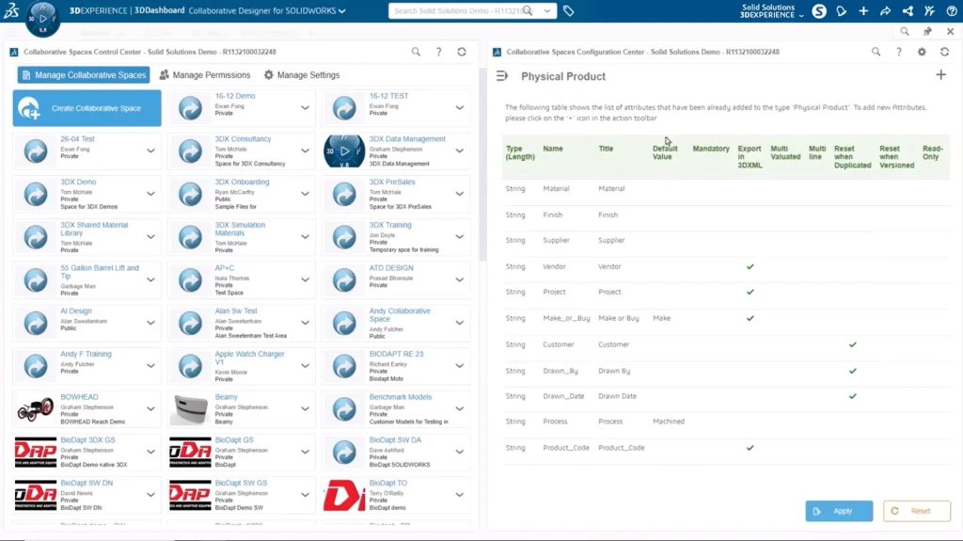Open the user profile S icon
Viewport: 963px width, 541px height.
tap(819, 11)
